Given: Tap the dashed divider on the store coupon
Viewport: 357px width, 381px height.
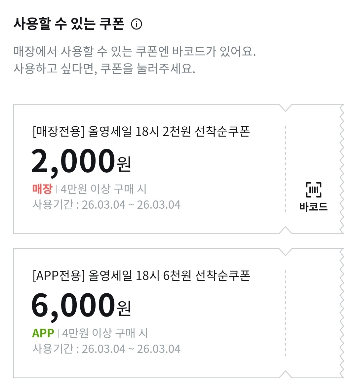Looking at the screenshot, I should pyautogui.click(x=285, y=169).
